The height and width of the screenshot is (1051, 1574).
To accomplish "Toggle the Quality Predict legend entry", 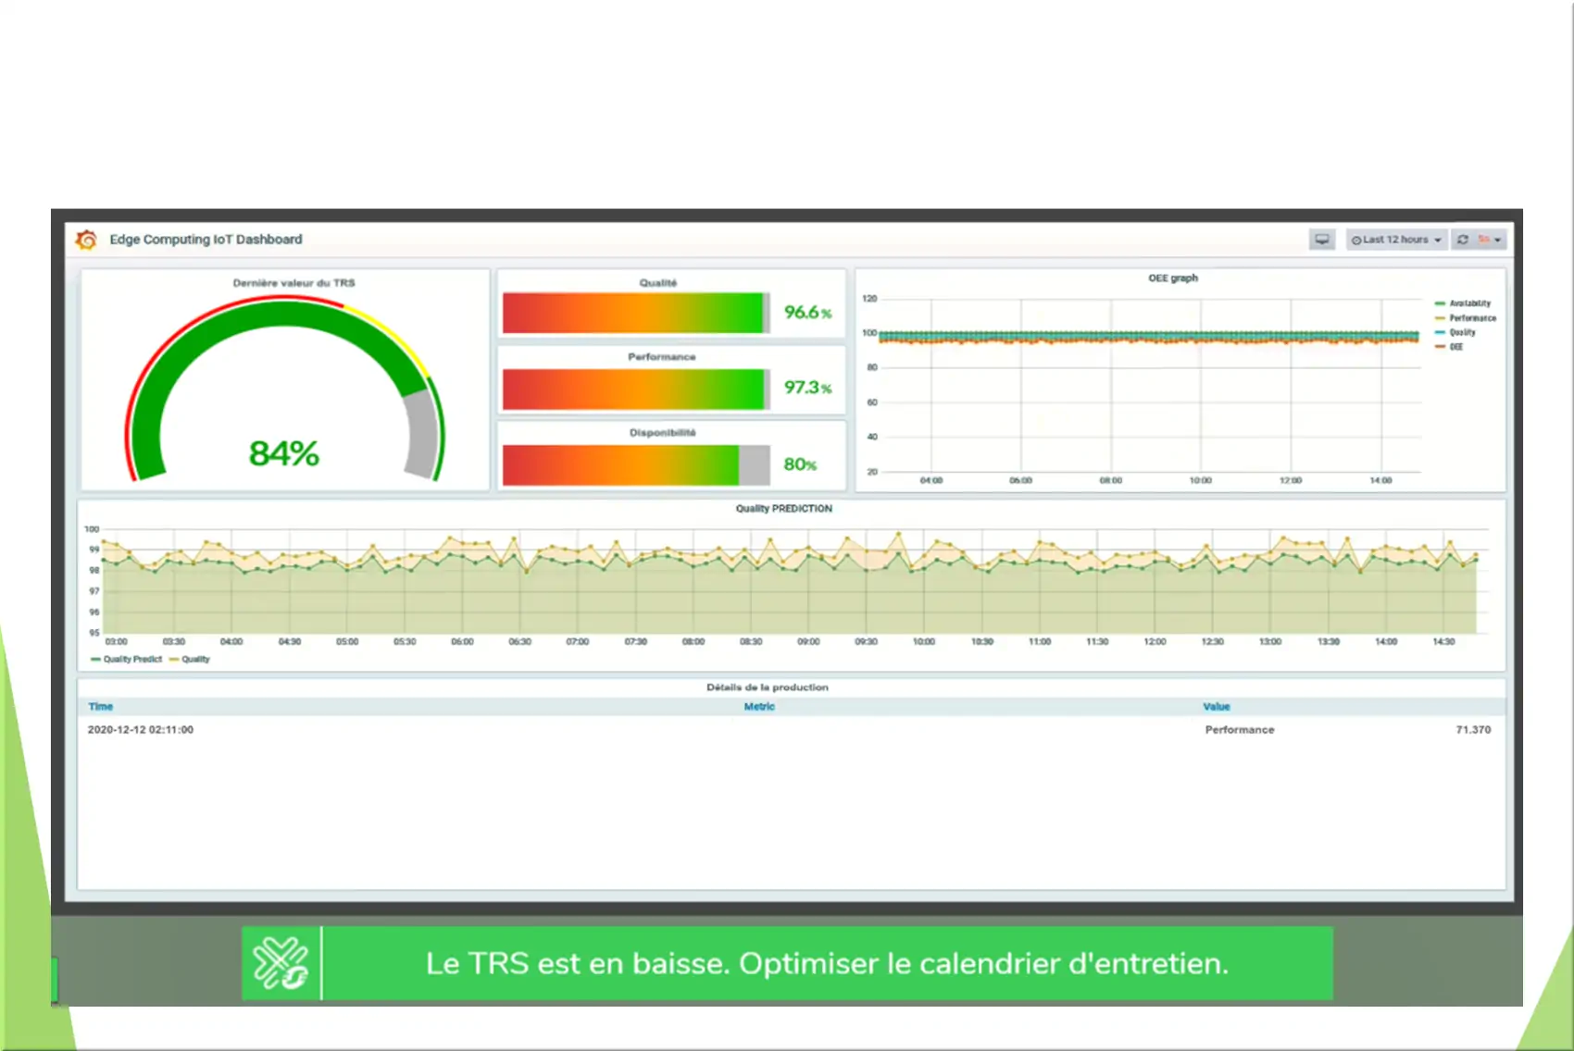I will coord(127,660).
